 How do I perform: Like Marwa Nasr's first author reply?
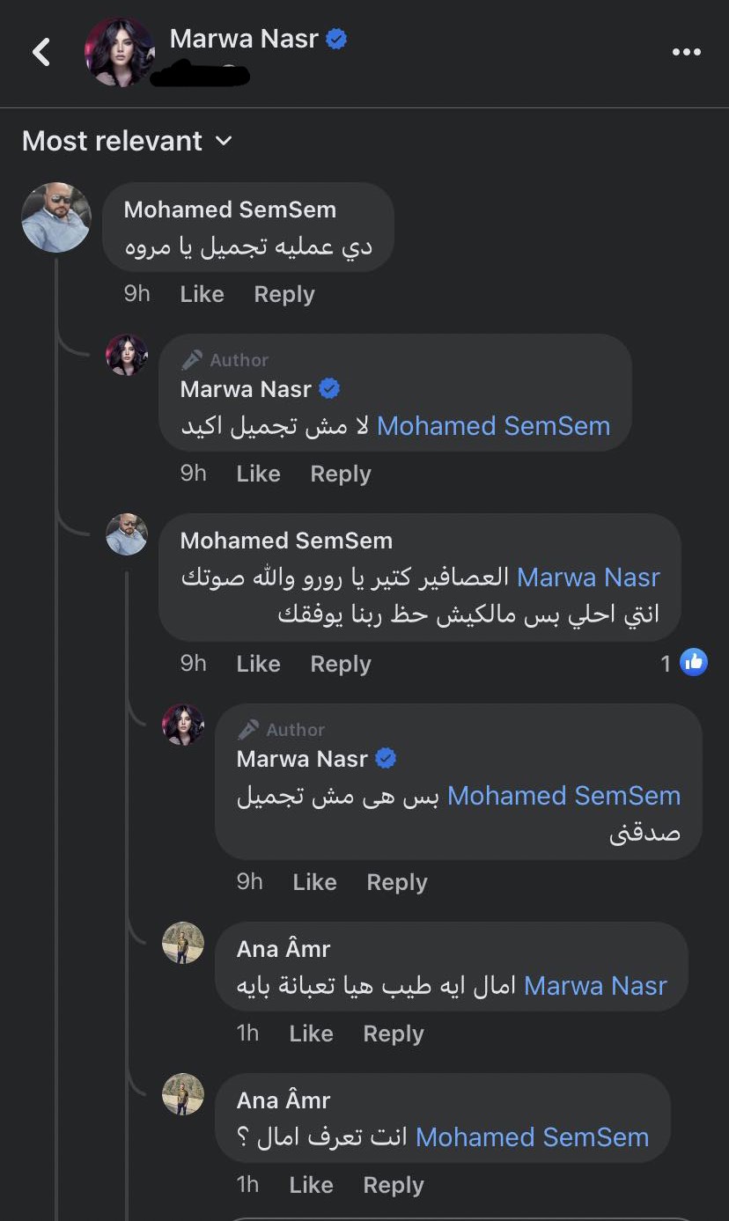(258, 474)
